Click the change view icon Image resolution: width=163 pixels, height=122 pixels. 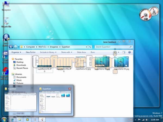[115, 52]
